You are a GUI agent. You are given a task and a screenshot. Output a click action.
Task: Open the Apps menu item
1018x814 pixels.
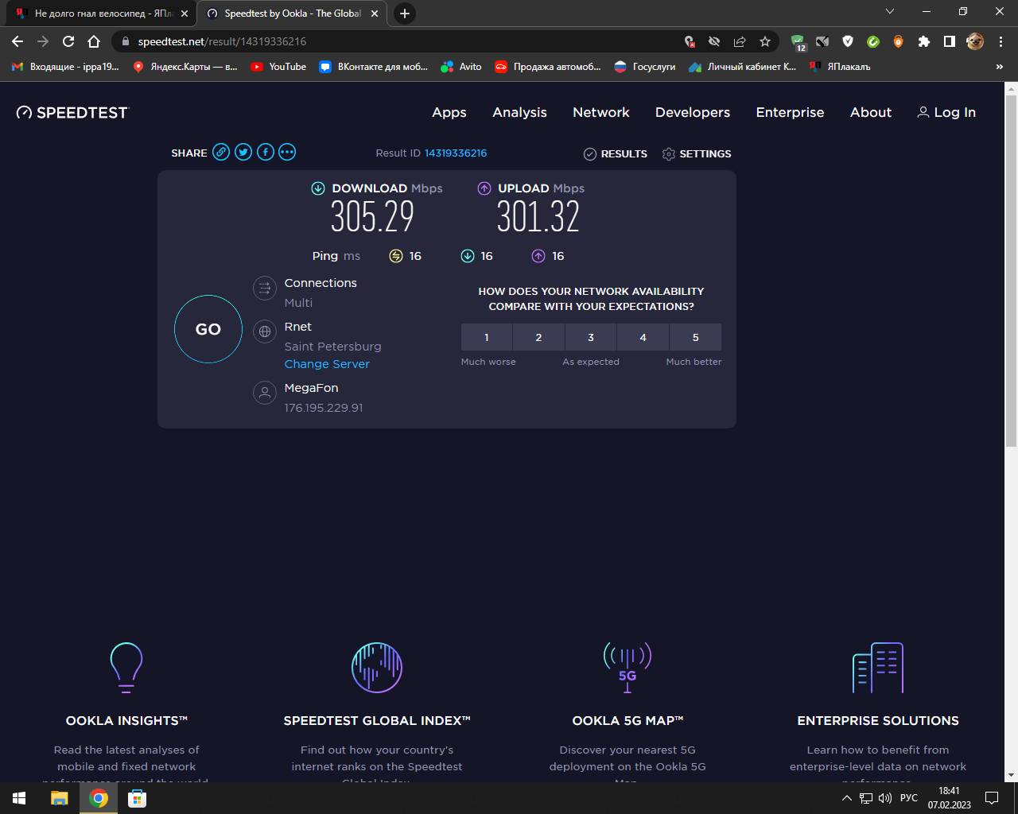(x=449, y=113)
